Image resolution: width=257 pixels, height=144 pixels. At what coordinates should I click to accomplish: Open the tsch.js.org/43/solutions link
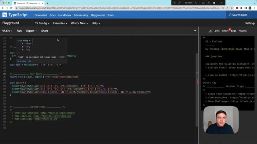point(52,116)
